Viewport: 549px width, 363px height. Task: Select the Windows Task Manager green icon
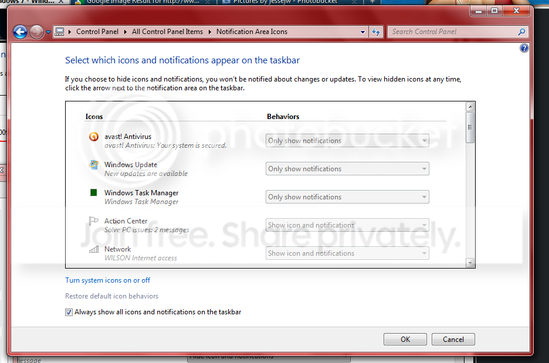pos(93,192)
